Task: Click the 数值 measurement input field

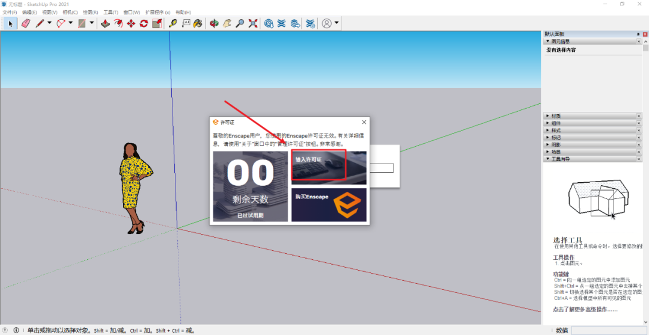Action: tap(608, 330)
